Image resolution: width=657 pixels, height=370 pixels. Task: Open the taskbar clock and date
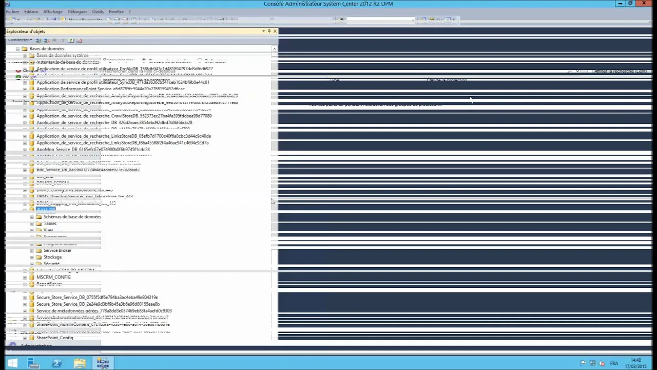635,363
